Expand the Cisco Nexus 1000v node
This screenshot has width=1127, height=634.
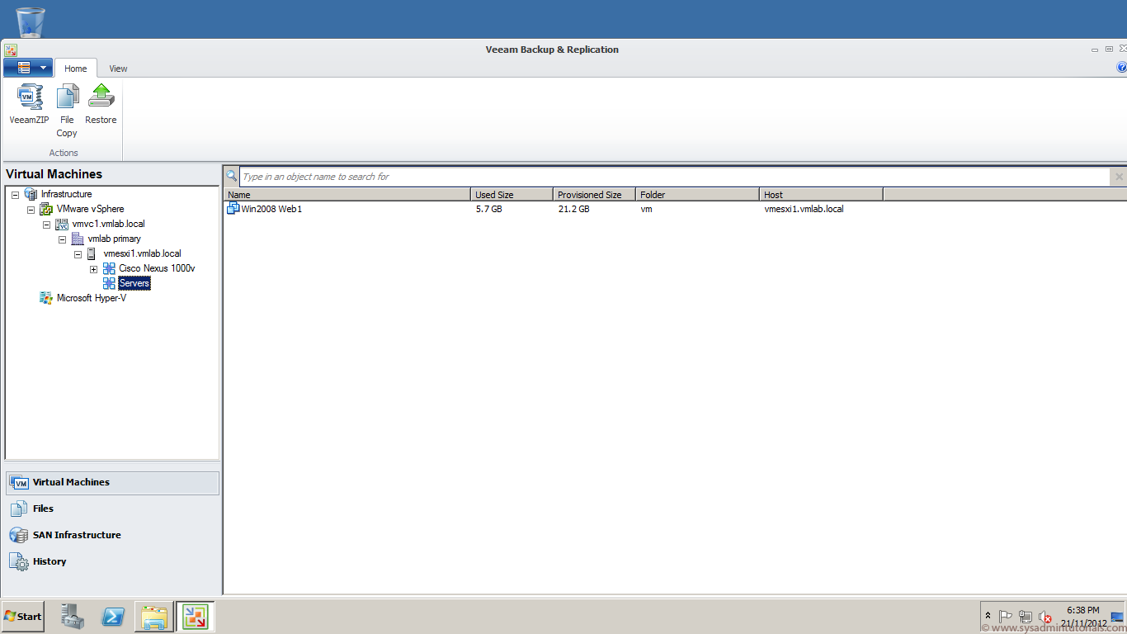coord(93,268)
